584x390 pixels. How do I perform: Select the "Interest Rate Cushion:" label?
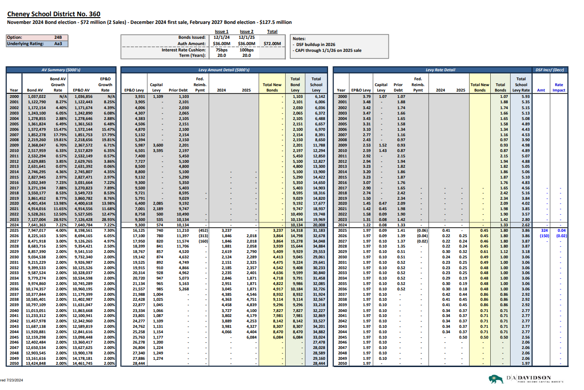pos(184,50)
